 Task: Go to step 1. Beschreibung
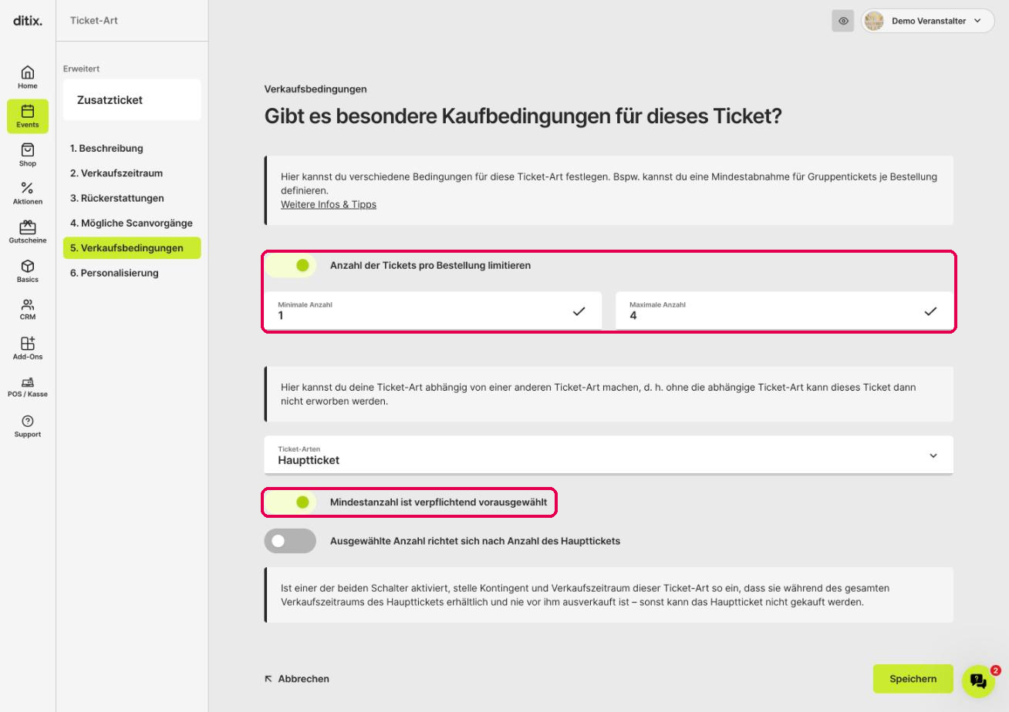coord(106,148)
